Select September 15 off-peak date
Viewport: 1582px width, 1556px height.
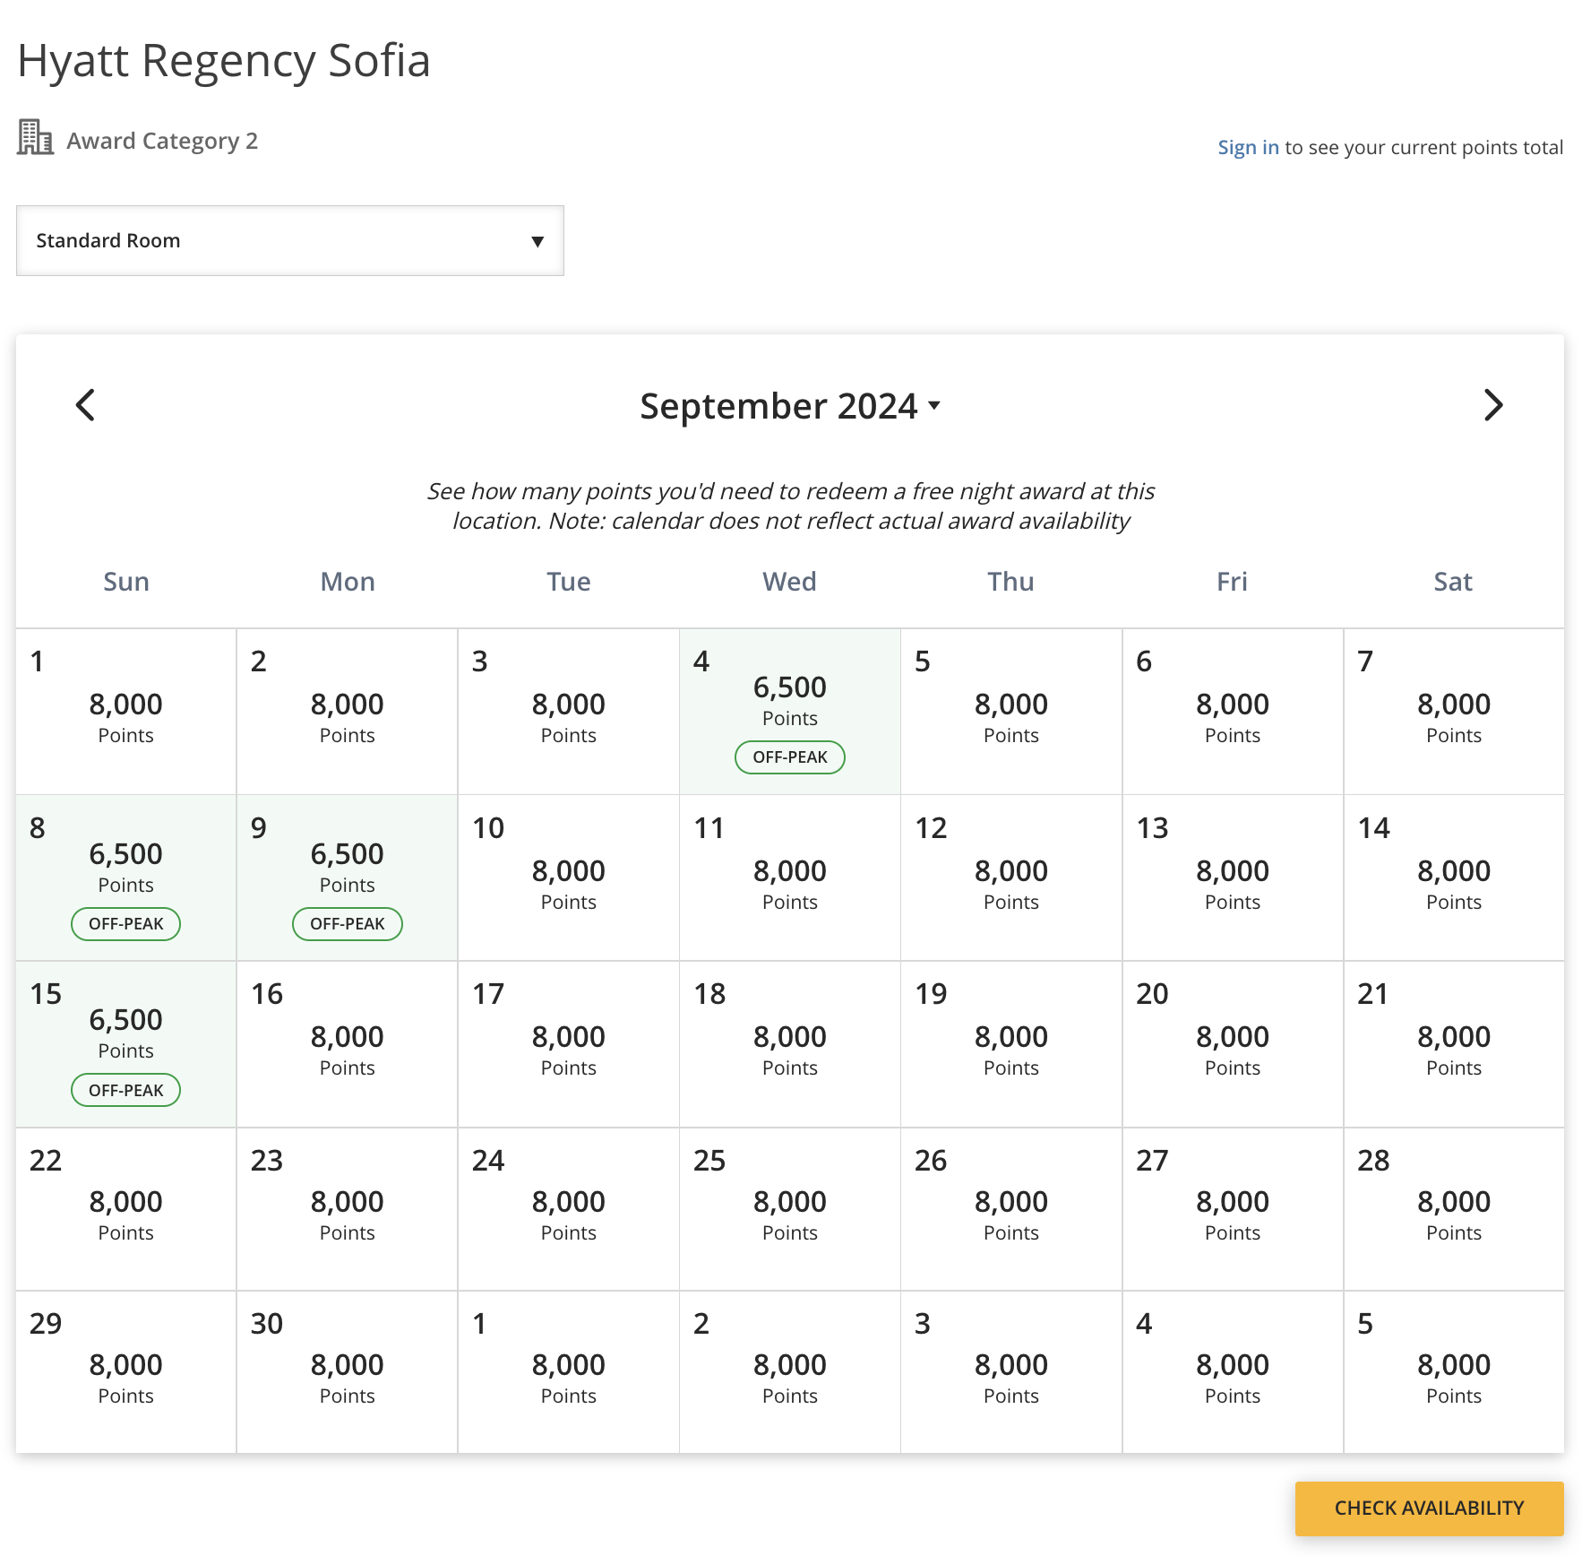coord(126,1044)
